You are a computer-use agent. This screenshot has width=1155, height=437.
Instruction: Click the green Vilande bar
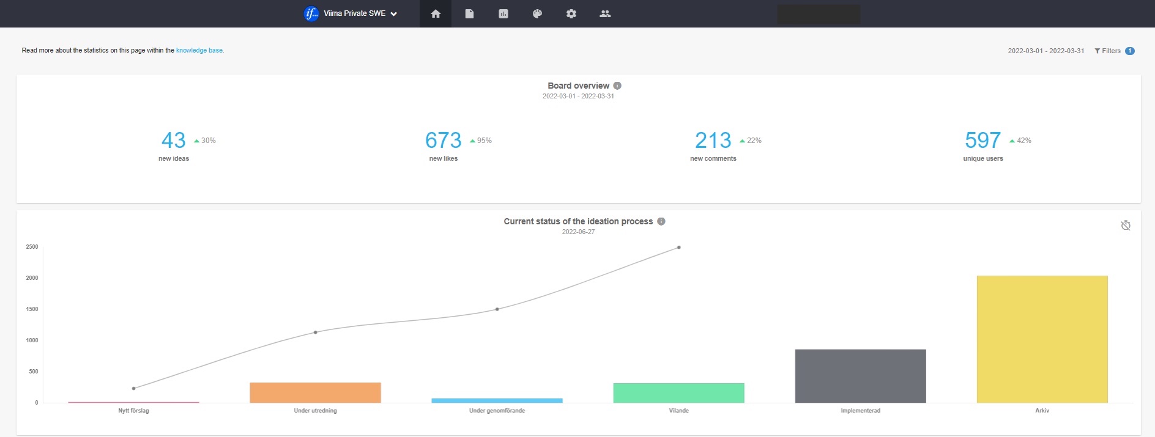coord(678,392)
